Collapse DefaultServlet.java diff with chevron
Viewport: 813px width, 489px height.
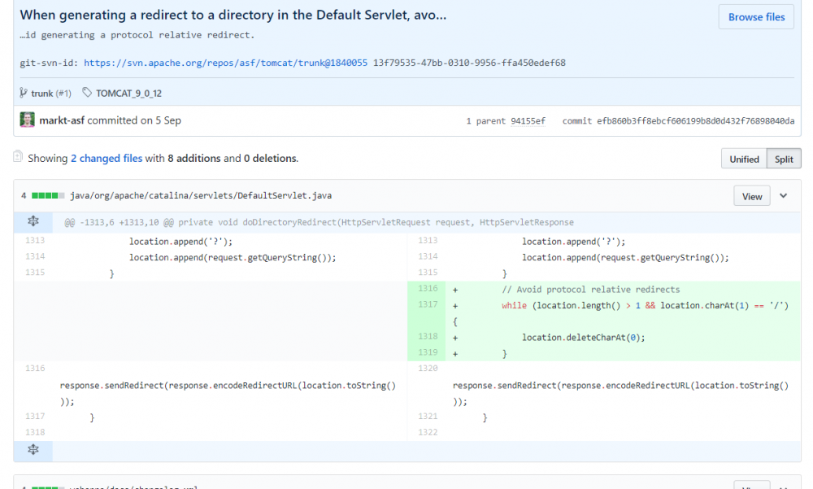coord(784,196)
